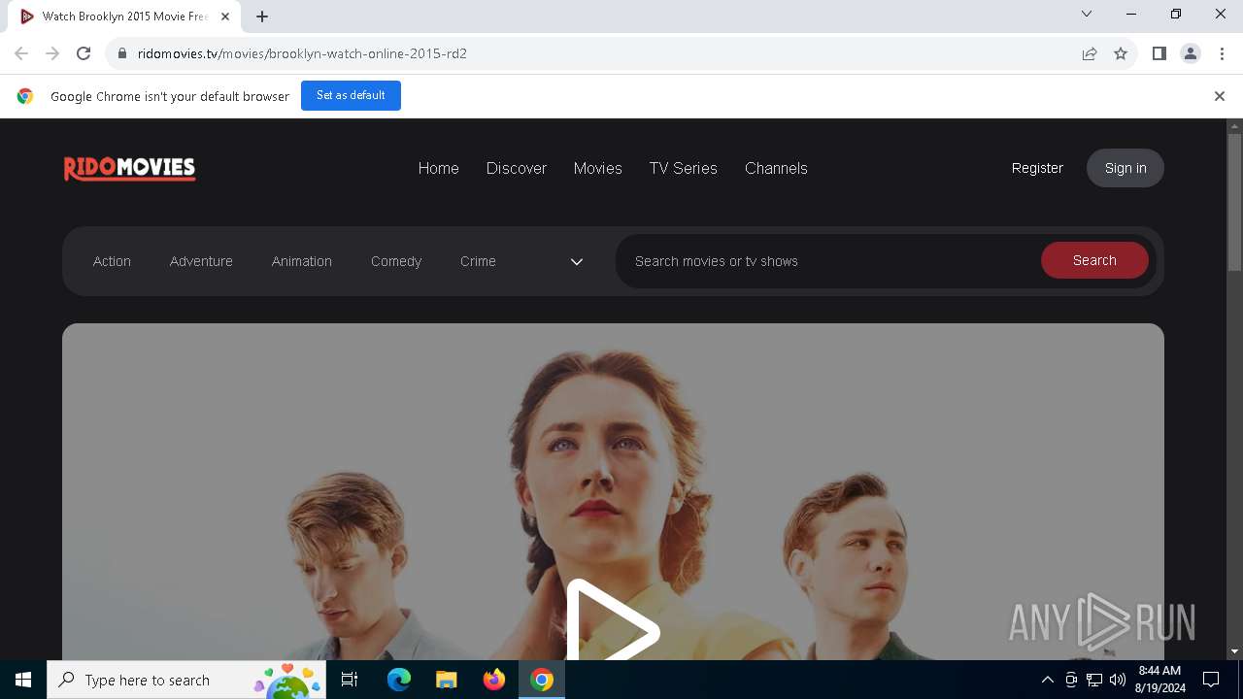Viewport: 1243px width, 699px height.
Task: Toggle Chrome side panel
Action: tap(1159, 53)
